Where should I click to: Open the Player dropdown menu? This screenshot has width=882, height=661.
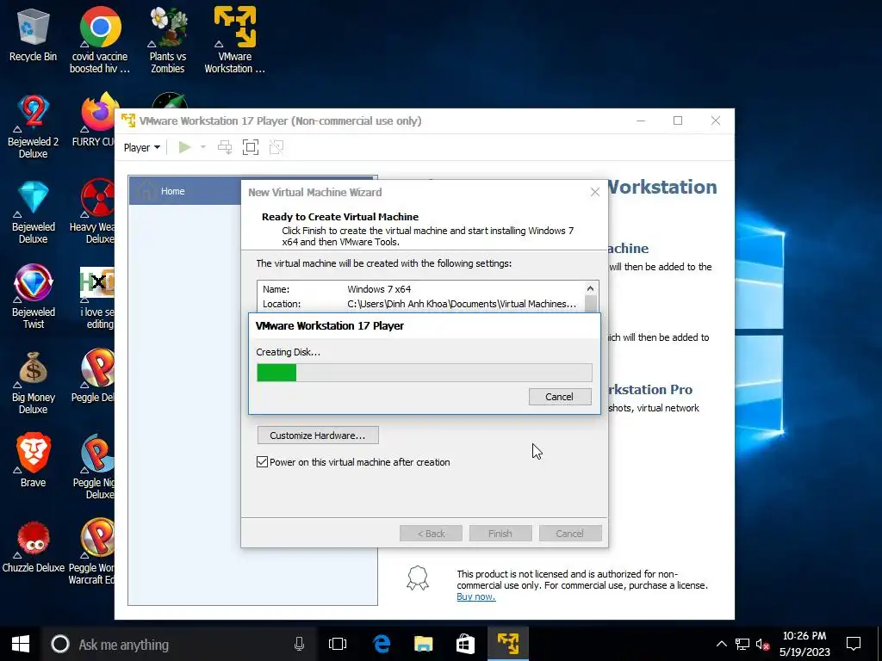coord(142,147)
